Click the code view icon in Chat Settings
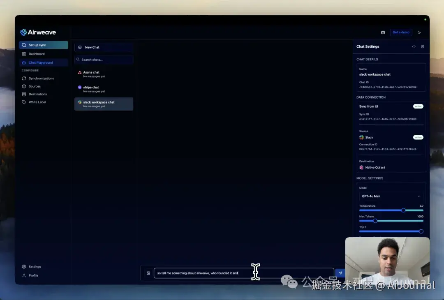444x300 pixels. coord(414,46)
